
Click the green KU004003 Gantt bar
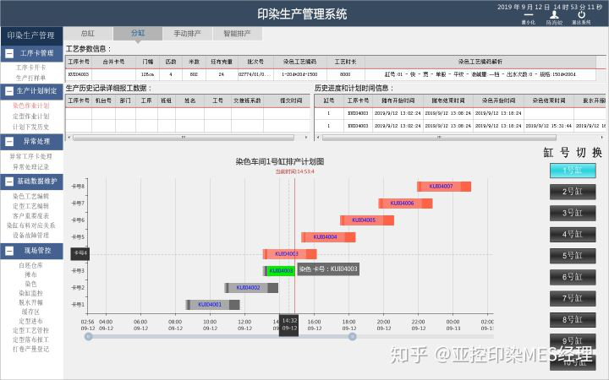tap(279, 271)
